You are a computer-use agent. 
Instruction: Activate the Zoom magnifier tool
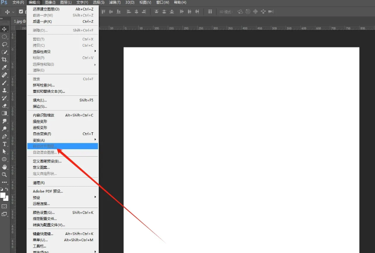(5, 174)
